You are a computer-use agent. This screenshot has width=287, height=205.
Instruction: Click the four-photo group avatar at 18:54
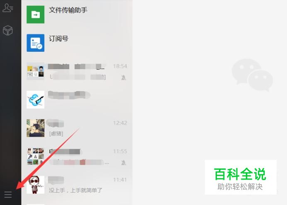coord(36,71)
